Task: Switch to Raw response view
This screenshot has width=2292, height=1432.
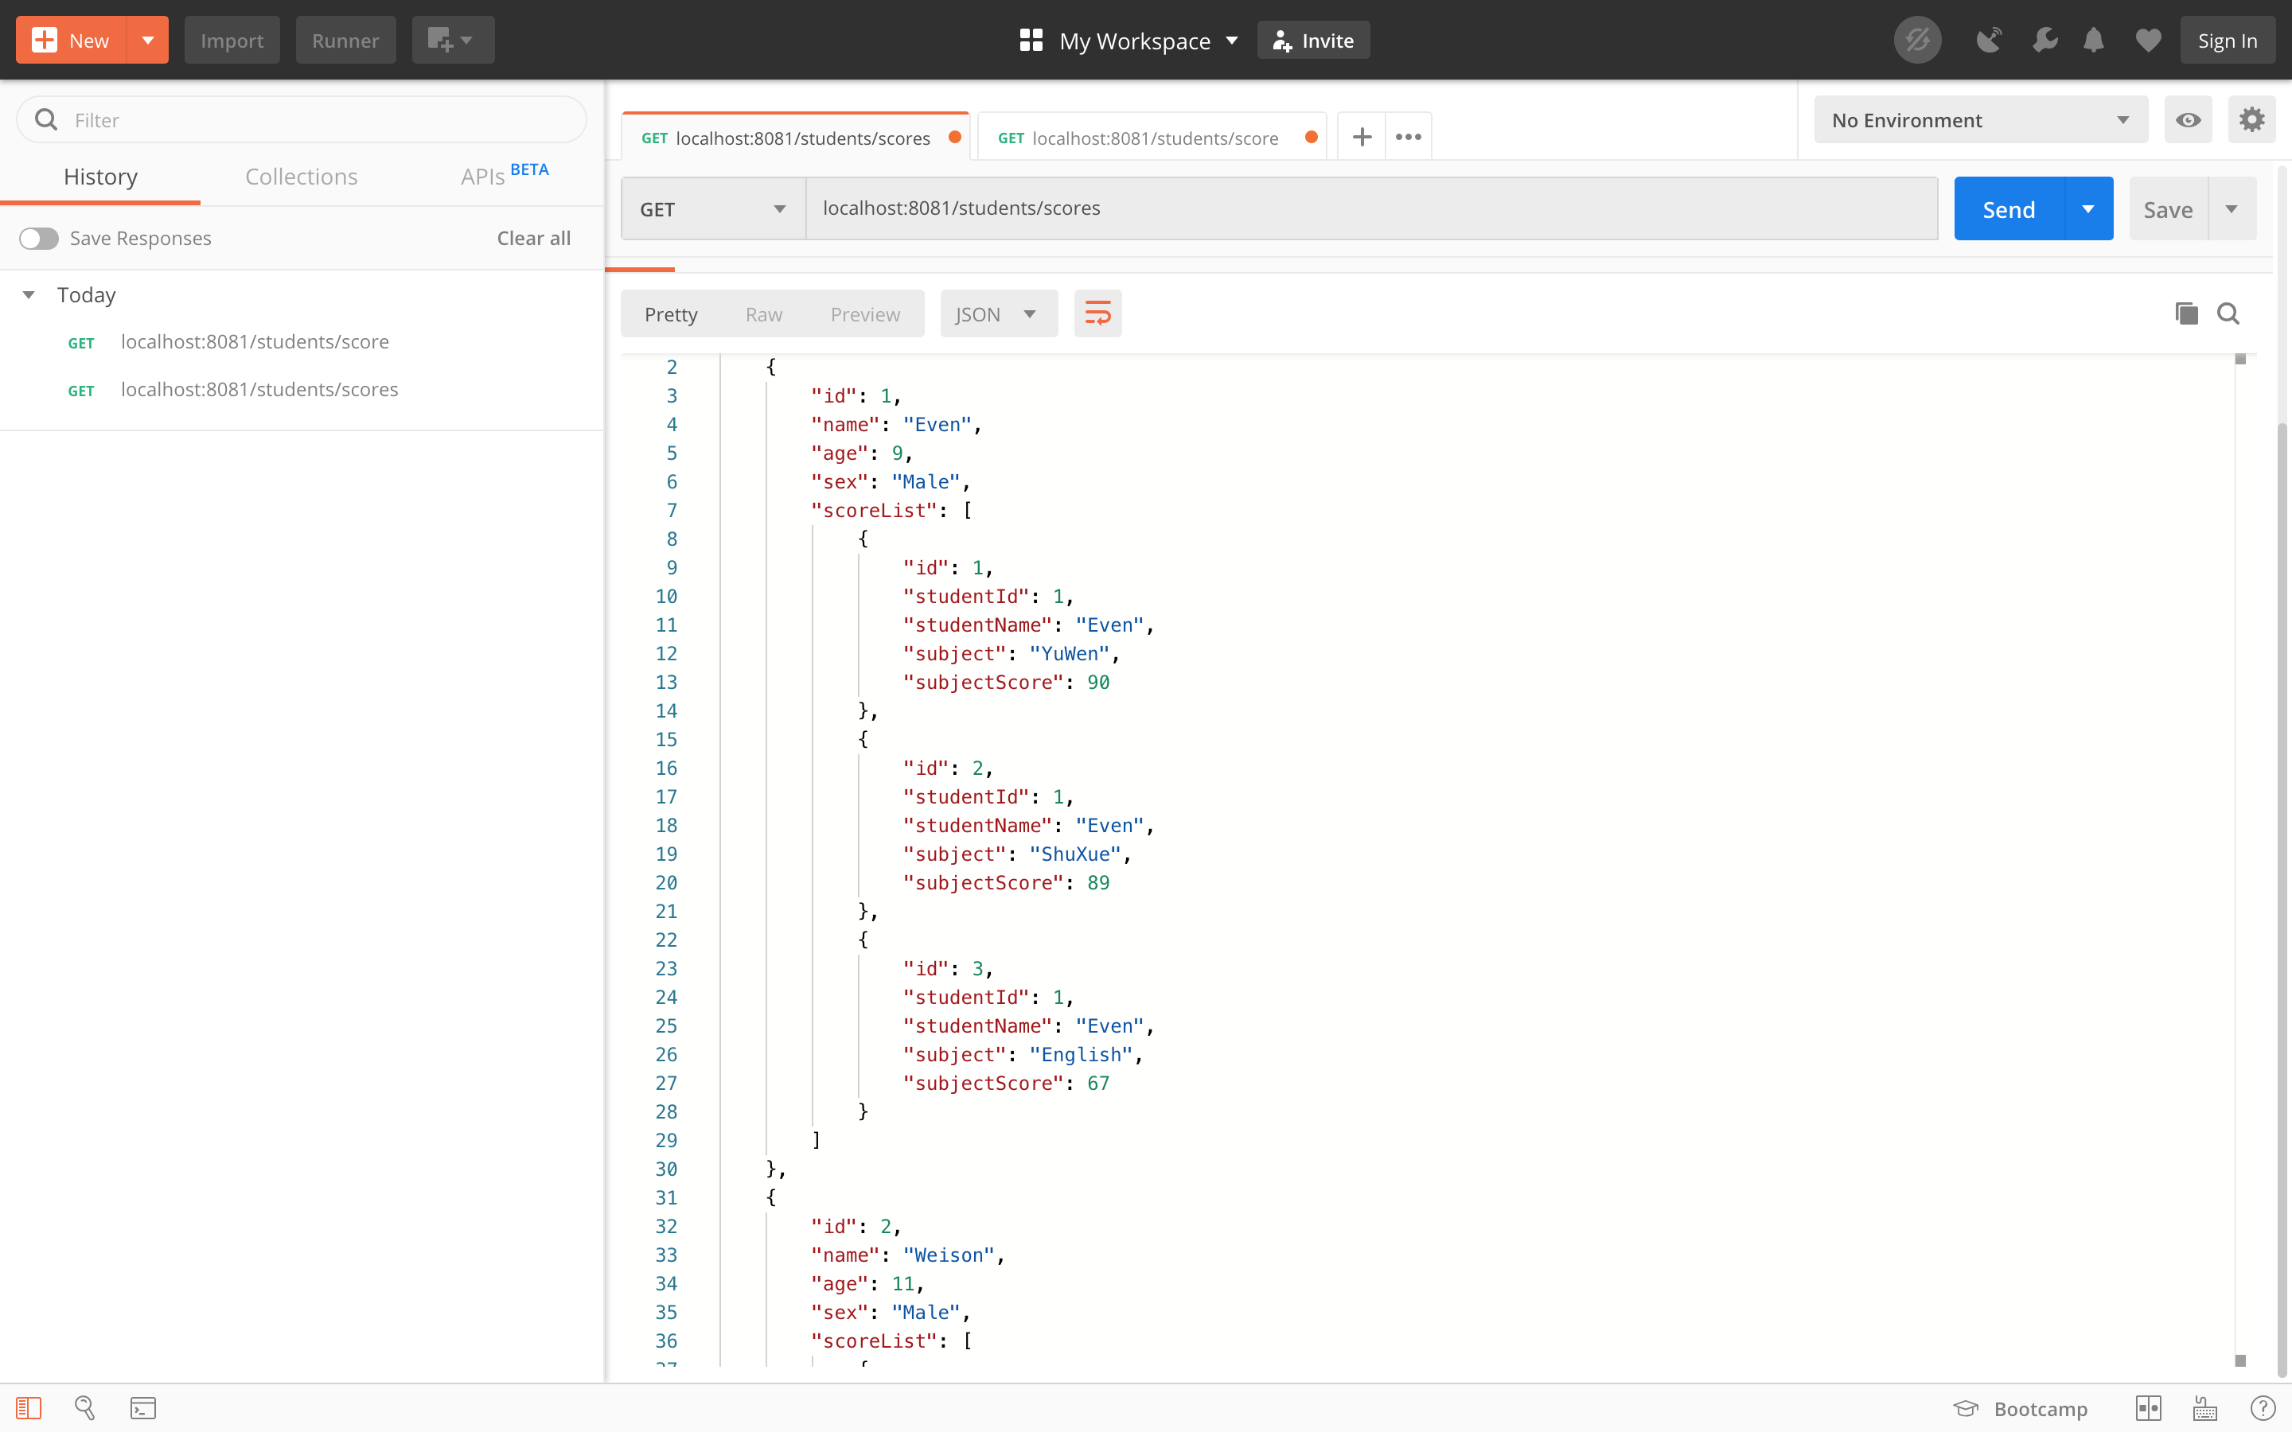Action: click(763, 314)
